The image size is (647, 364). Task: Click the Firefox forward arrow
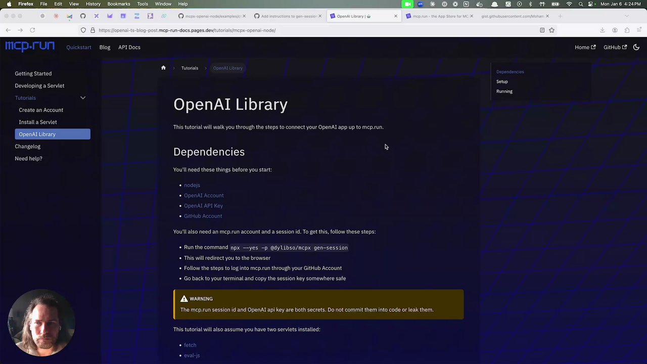(x=20, y=30)
